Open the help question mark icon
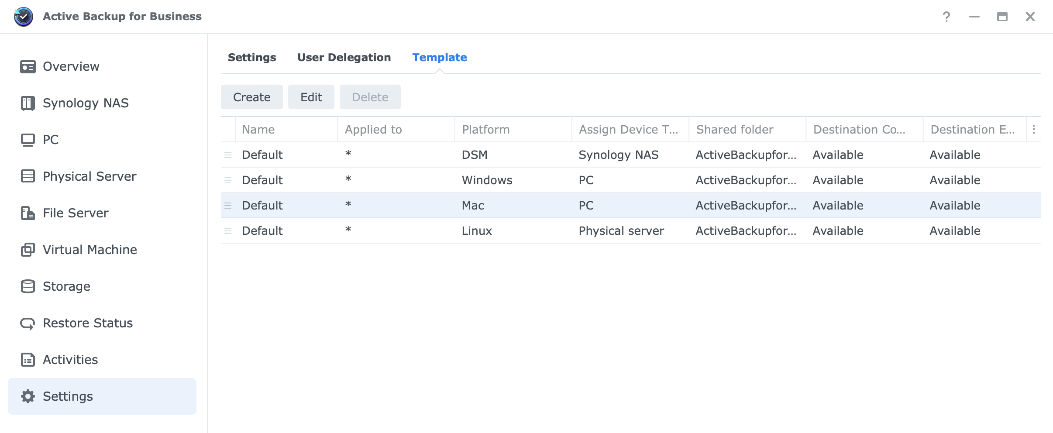 click(x=946, y=17)
